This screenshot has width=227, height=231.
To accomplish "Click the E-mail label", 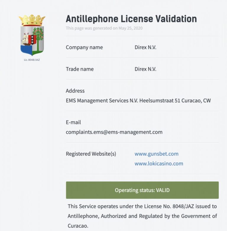I will click(x=73, y=122).
